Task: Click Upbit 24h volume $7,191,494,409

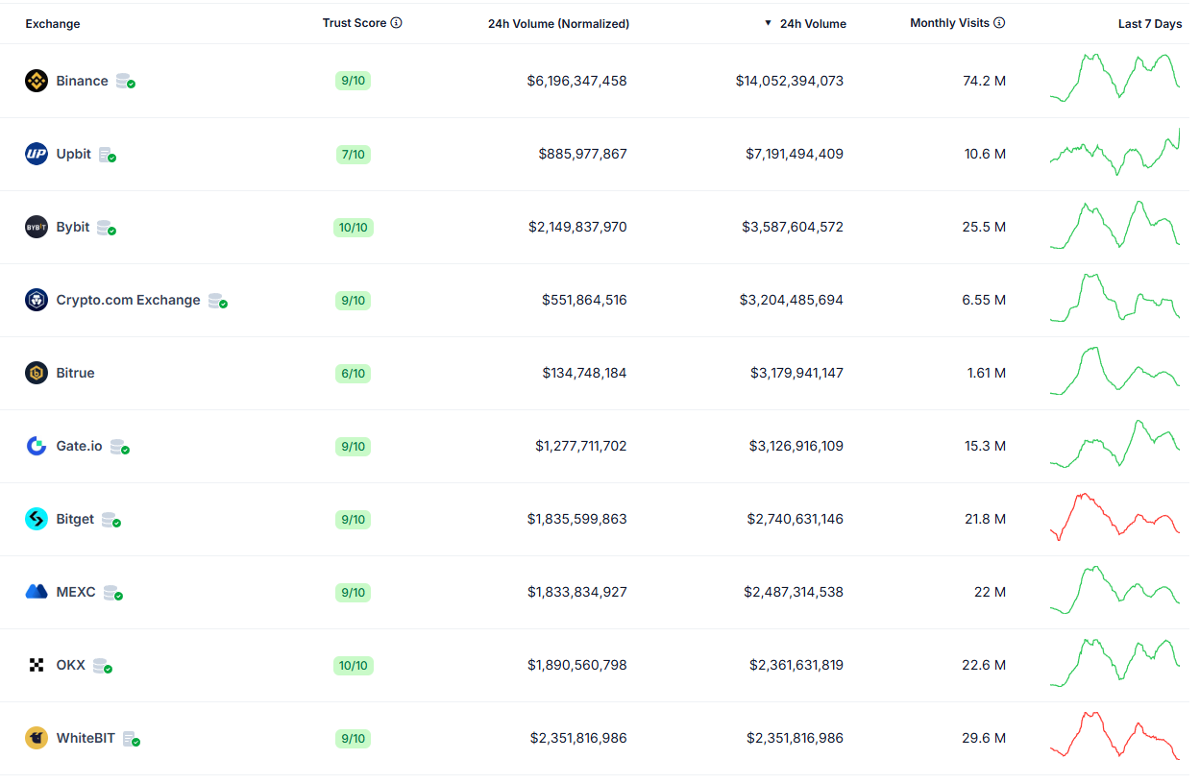Action: point(795,154)
